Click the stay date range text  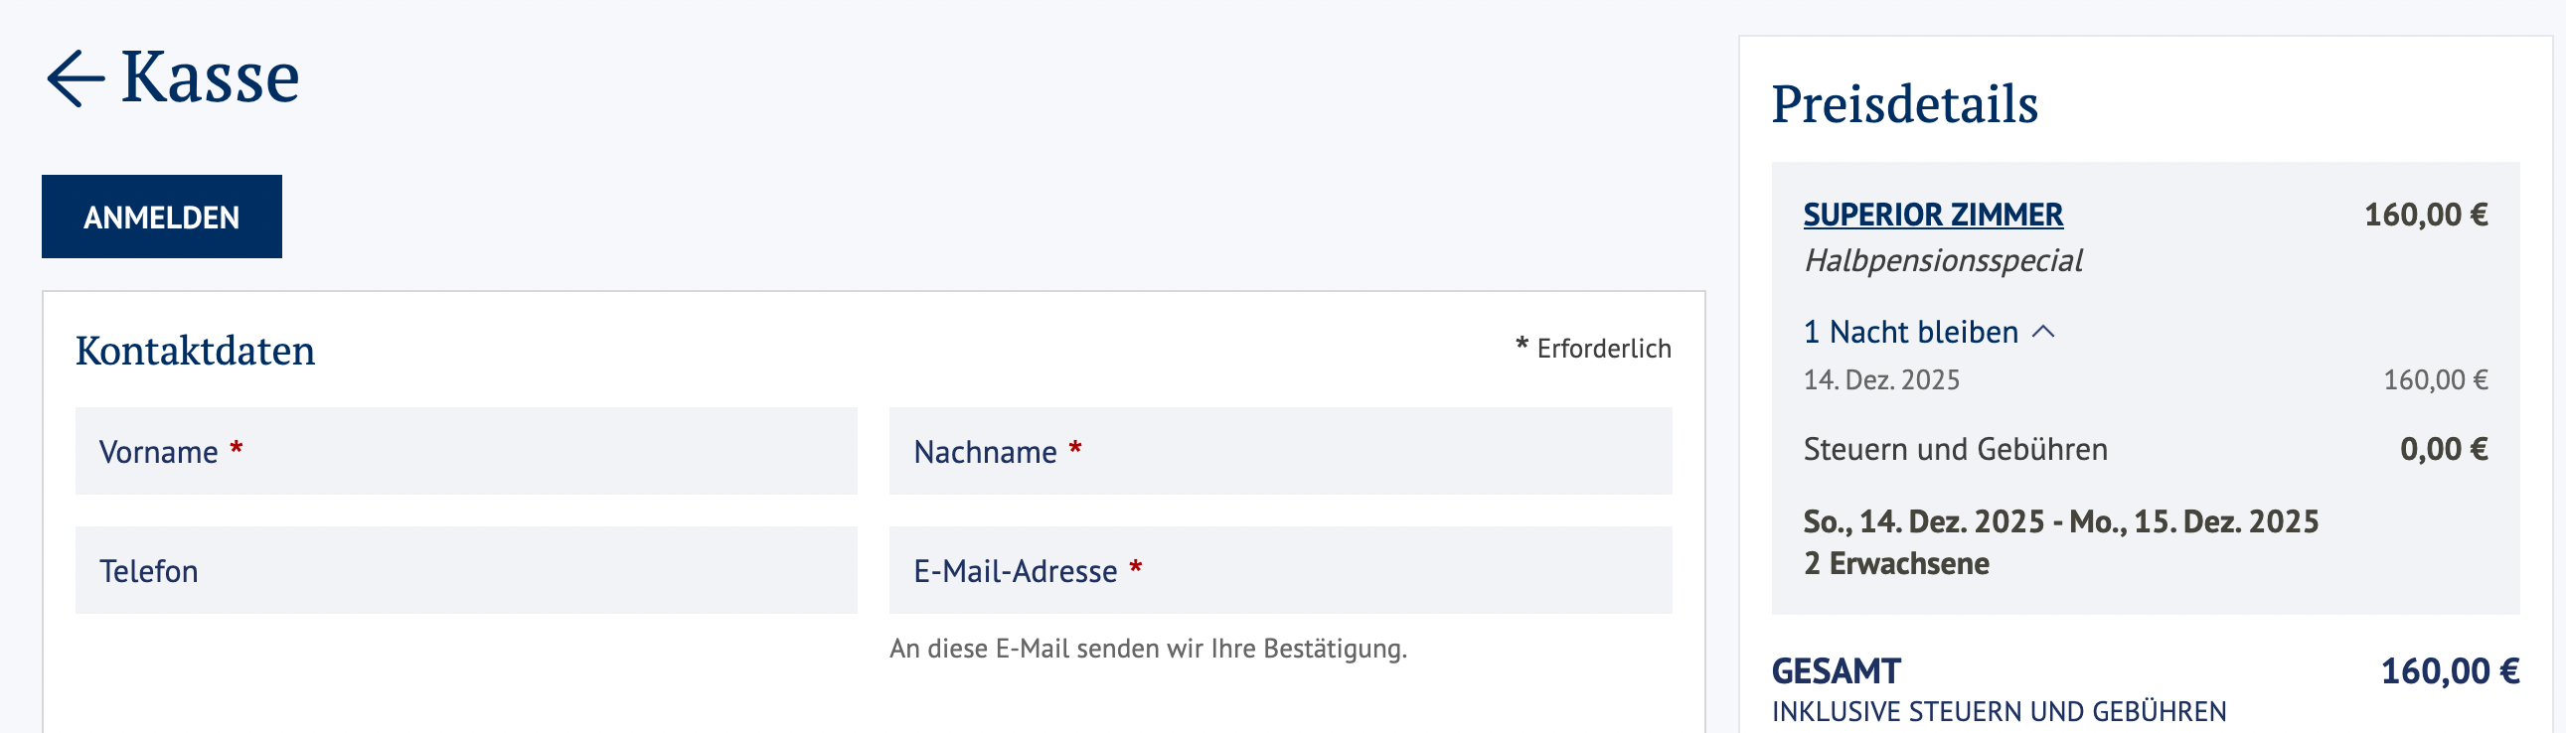[x=2060, y=521]
